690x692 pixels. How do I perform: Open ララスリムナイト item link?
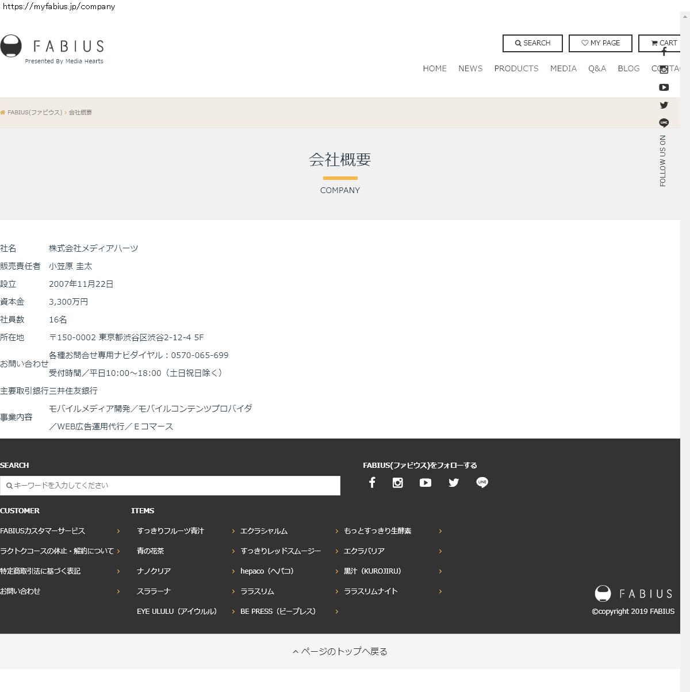pos(371,591)
